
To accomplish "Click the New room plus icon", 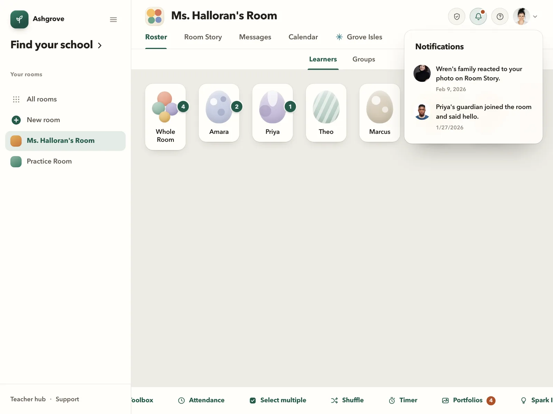I will (x=16, y=120).
